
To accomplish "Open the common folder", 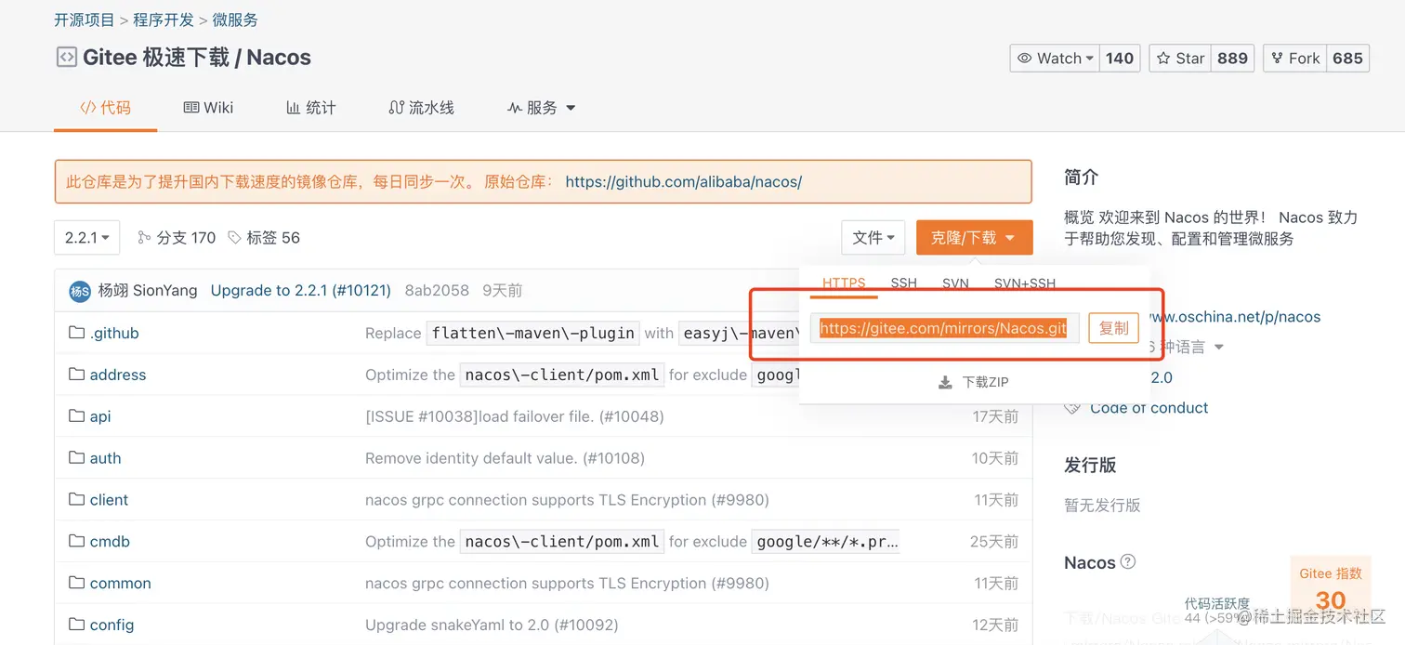I will point(120,584).
